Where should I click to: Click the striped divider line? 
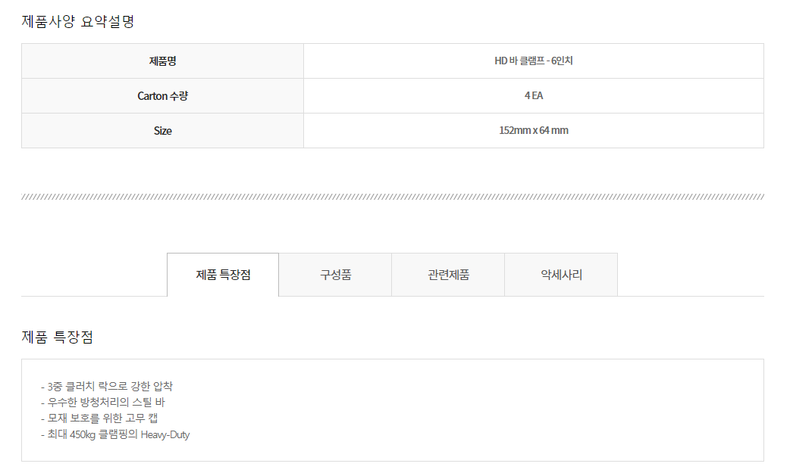click(393, 197)
